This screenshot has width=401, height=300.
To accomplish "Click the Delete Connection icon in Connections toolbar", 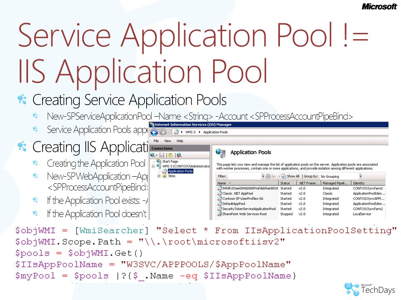I will [179, 155].
